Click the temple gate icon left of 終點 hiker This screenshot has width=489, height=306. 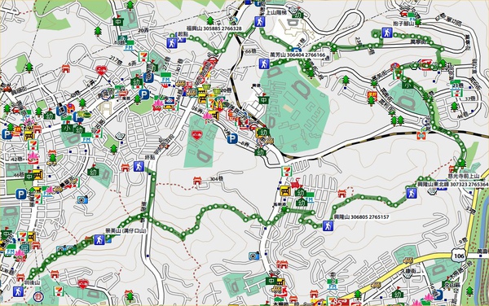pos(126,168)
